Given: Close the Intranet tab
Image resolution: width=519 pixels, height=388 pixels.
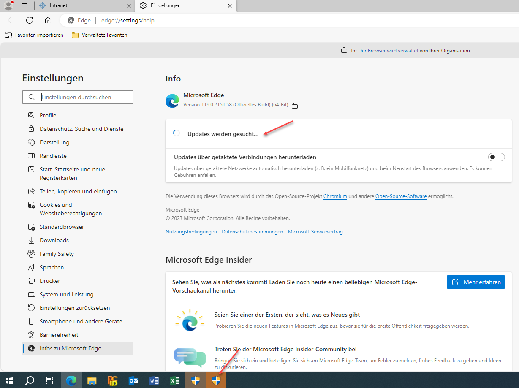Looking at the screenshot, I should click(129, 5).
